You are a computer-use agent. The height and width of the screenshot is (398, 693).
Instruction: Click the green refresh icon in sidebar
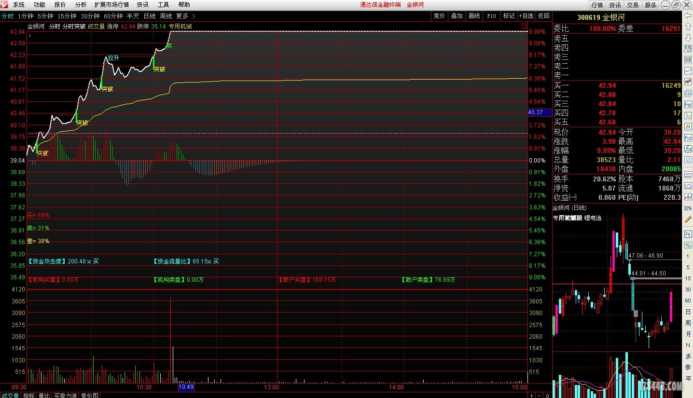point(688,245)
